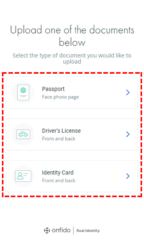Click the 'Upload one of the documents below' heading

click(72, 36)
